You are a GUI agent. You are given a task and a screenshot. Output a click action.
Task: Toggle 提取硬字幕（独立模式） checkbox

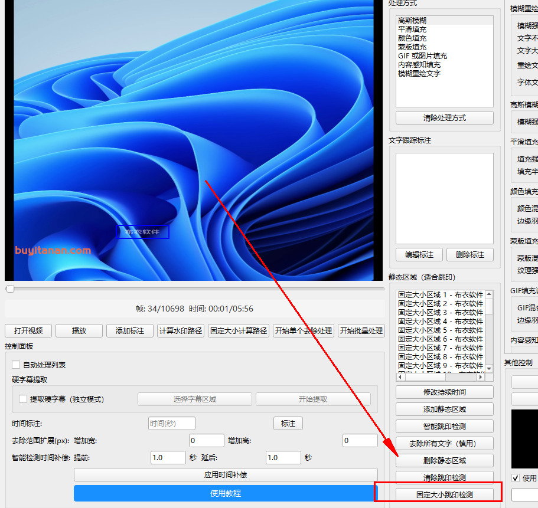23,399
